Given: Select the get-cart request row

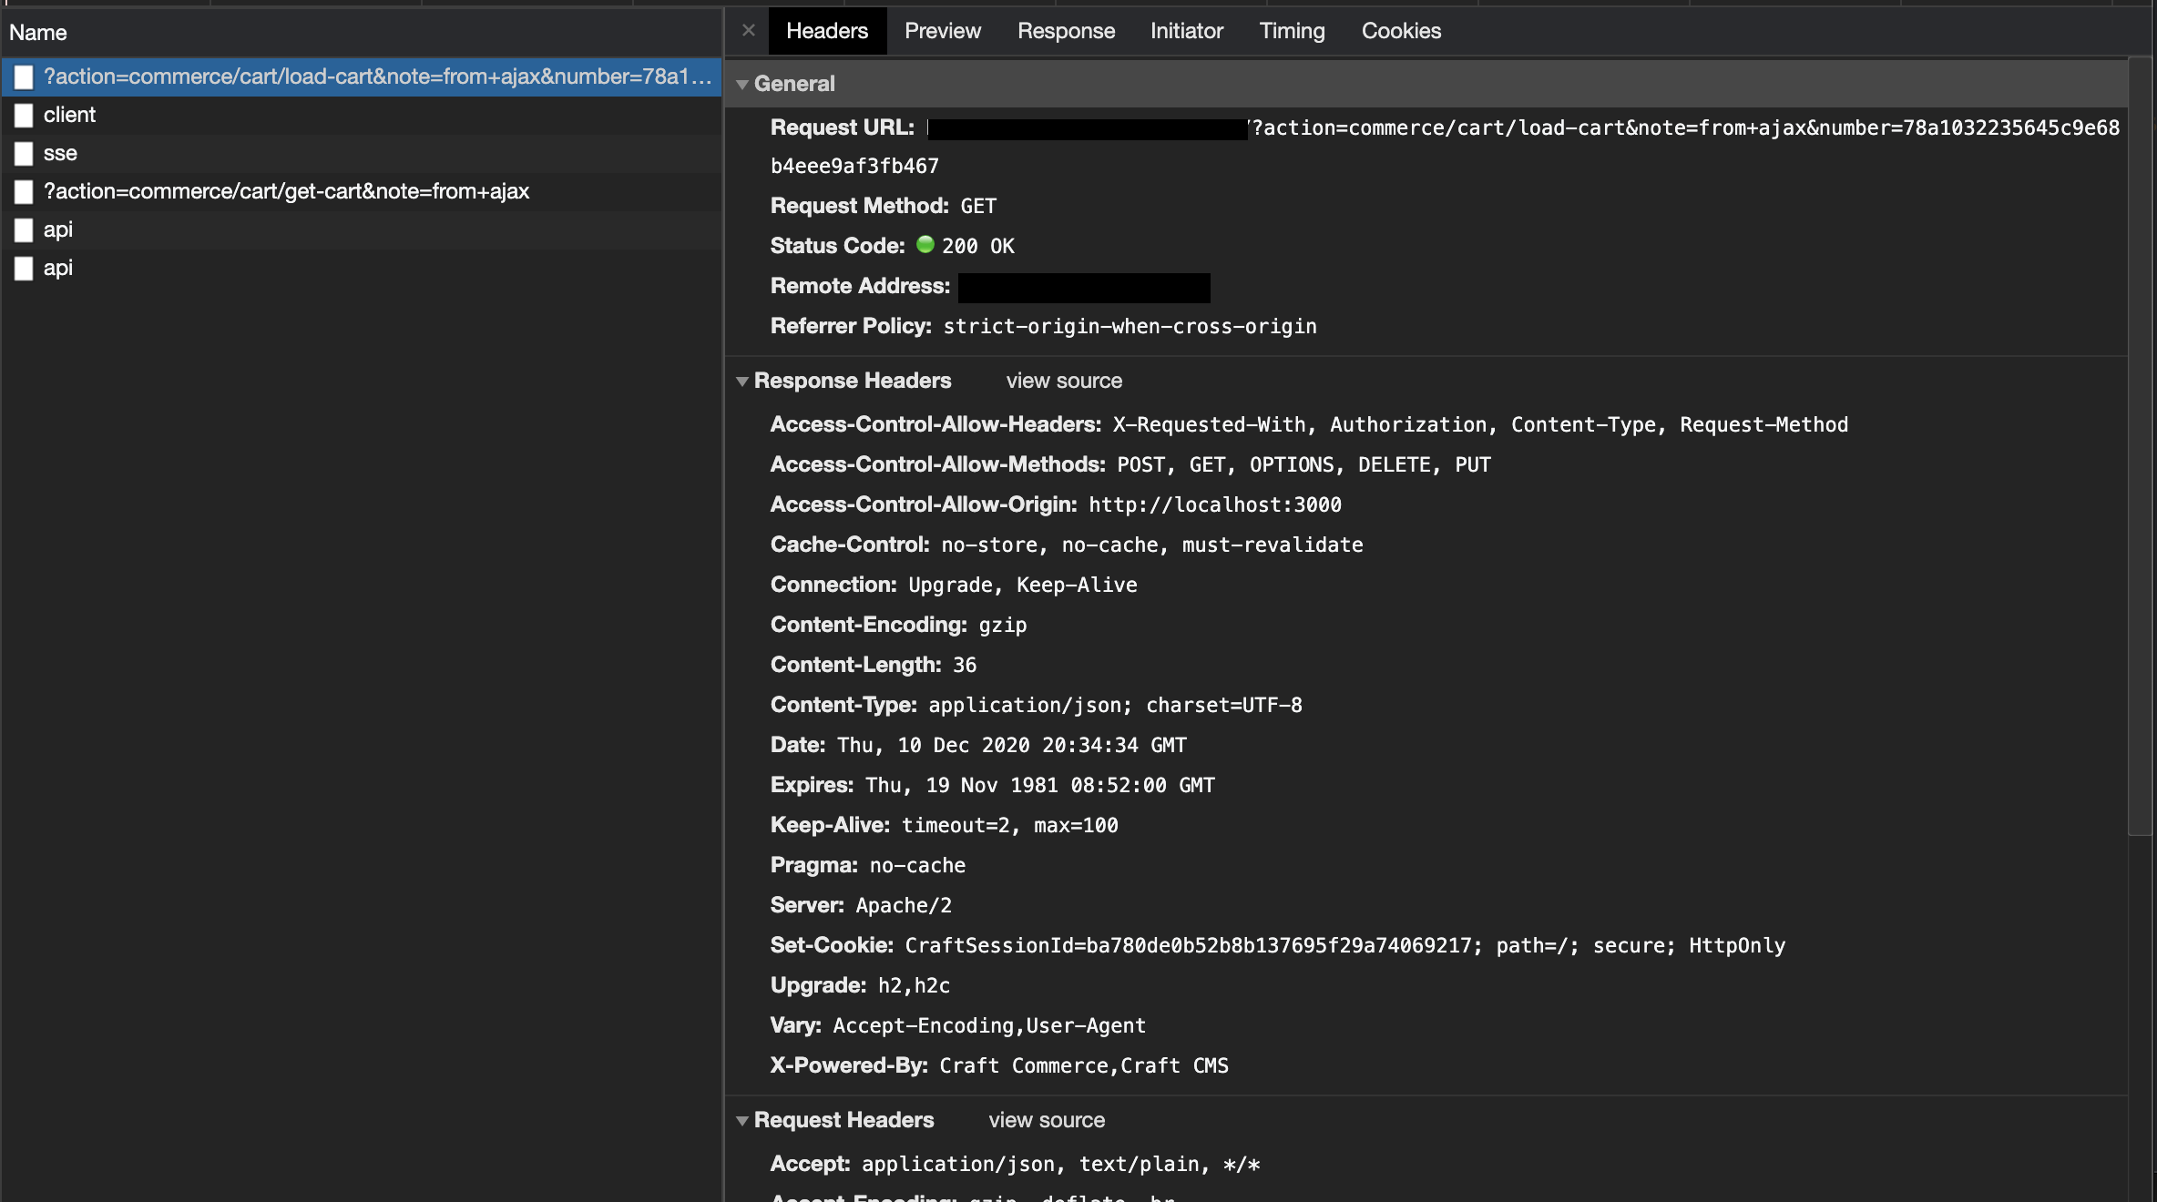Looking at the screenshot, I should (362, 191).
